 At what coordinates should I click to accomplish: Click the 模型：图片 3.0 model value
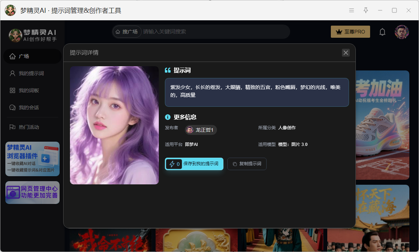coord(293,145)
